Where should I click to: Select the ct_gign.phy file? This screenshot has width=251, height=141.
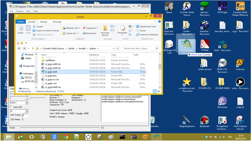click(93, 76)
